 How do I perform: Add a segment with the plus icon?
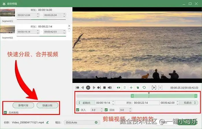tap(131, 88)
